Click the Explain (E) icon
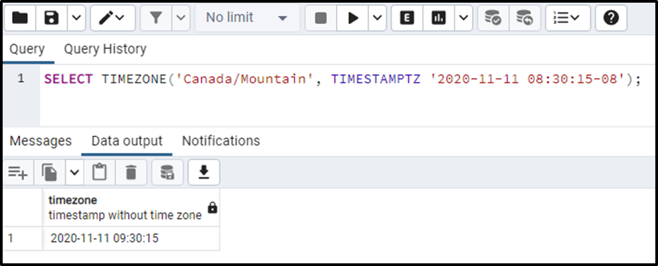 pos(406,18)
